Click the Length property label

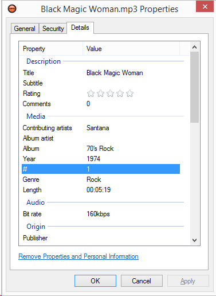pyautogui.click(x=32, y=190)
